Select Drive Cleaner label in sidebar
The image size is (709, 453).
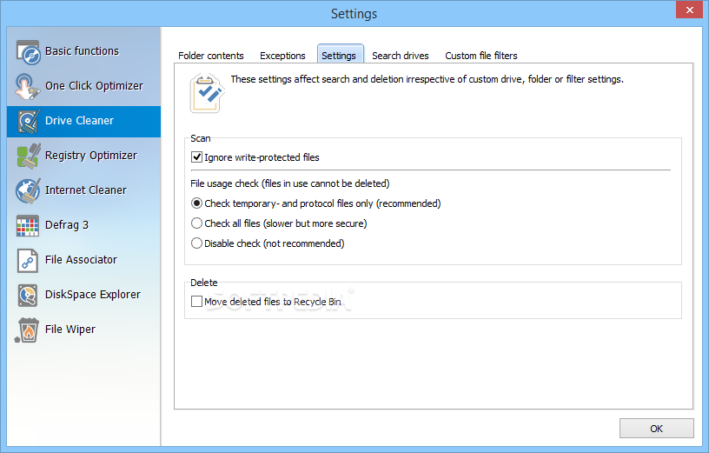point(79,121)
